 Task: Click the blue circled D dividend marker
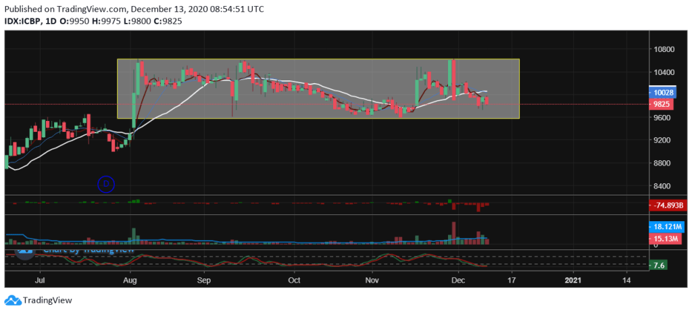point(106,183)
